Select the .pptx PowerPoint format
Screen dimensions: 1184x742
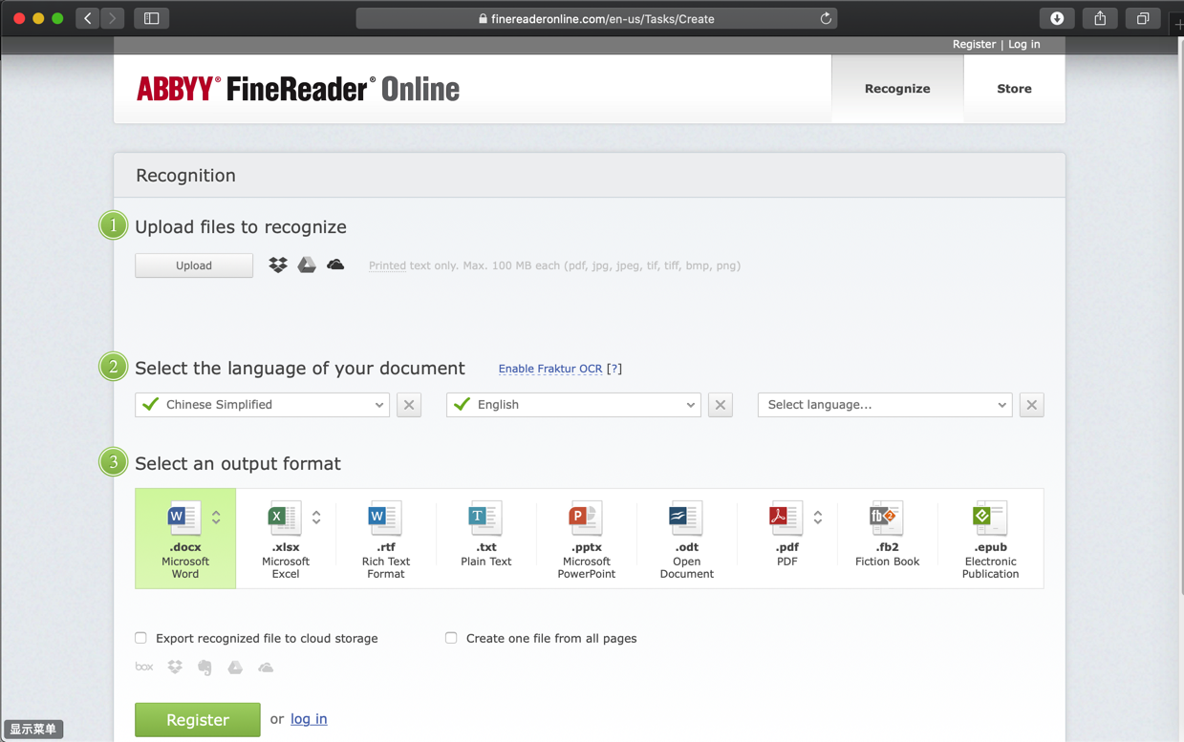tap(587, 539)
